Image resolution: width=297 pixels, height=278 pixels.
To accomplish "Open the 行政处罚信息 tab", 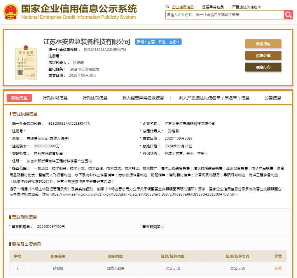I will coord(95,98).
